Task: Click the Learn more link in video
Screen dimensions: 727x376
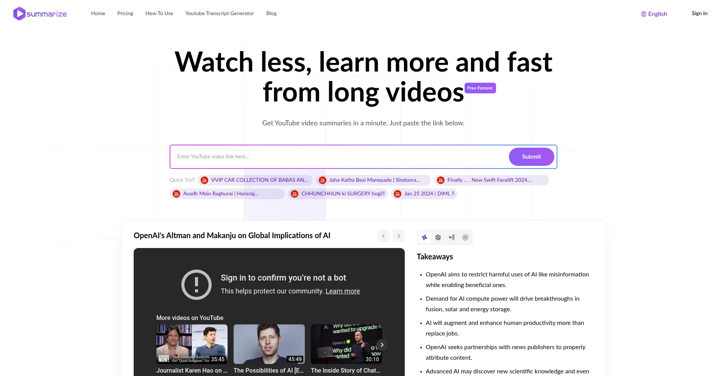Action: pyautogui.click(x=343, y=291)
